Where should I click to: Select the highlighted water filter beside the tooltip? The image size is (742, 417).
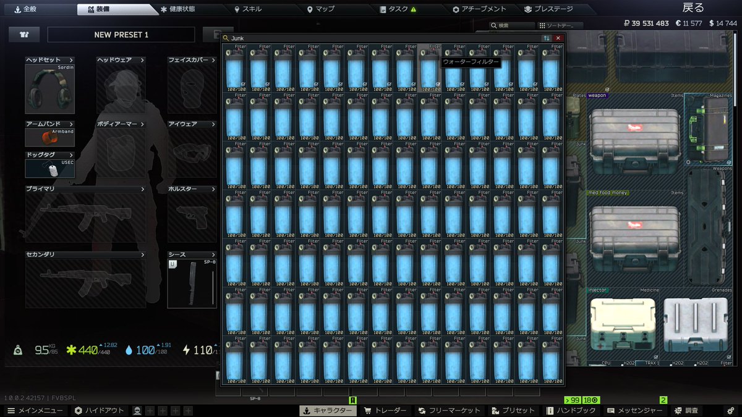[429, 68]
